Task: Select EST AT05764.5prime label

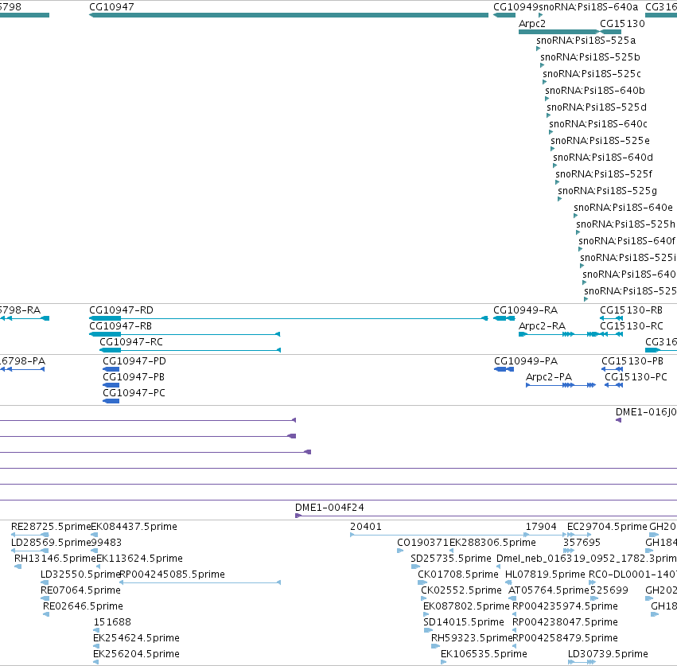Action: (549, 590)
